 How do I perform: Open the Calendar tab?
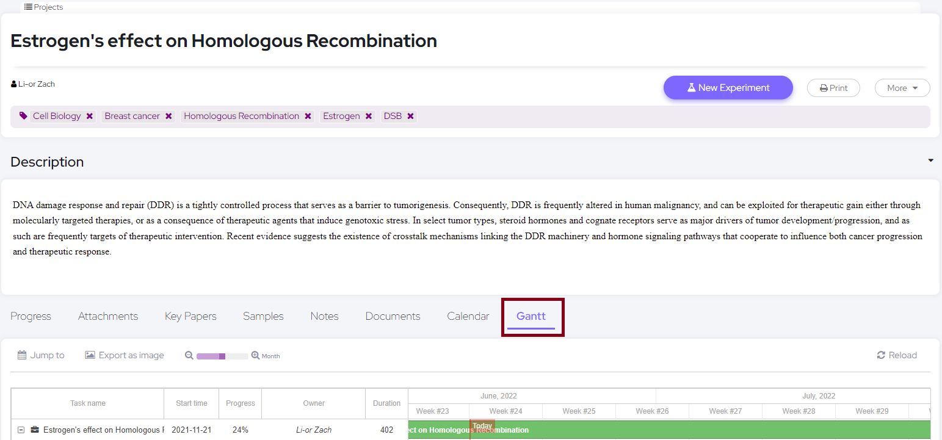coord(468,316)
